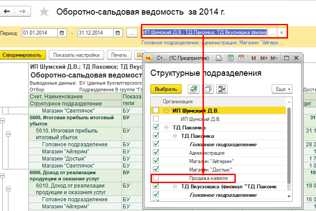Click Показать настройки button
316x211 pixels.
(76, 55)
